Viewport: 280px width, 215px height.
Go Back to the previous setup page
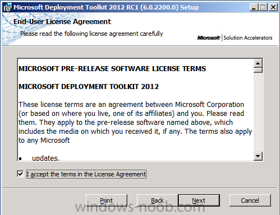click(x=158, y=200)
